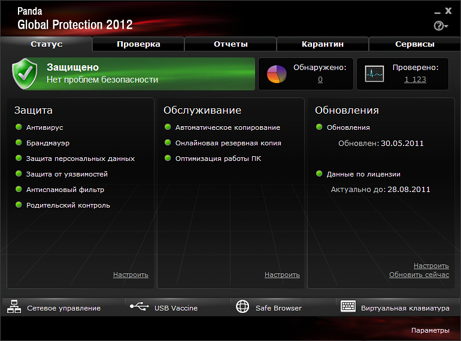Image resolution: width=461 pixels, height=341 pixels.
Task: Select Оптимизация работы ПК
Action: tap(218, 159)
